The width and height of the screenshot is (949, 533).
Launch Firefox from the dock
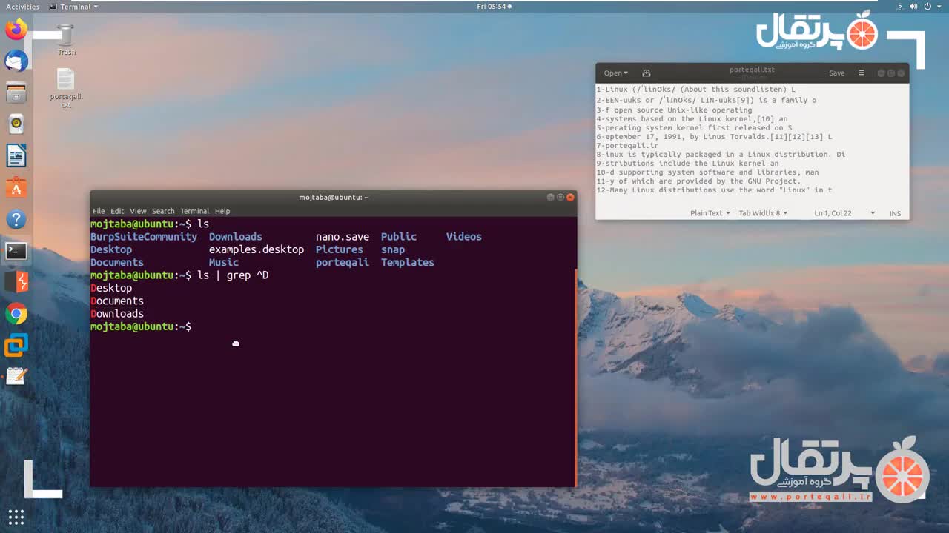point(16,30)
